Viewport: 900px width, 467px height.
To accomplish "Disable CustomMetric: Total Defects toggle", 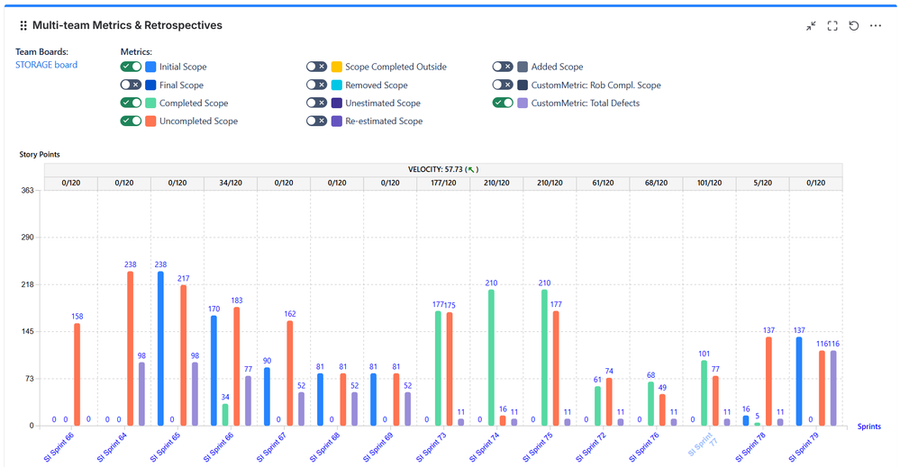I will click(x=502, y=103).
